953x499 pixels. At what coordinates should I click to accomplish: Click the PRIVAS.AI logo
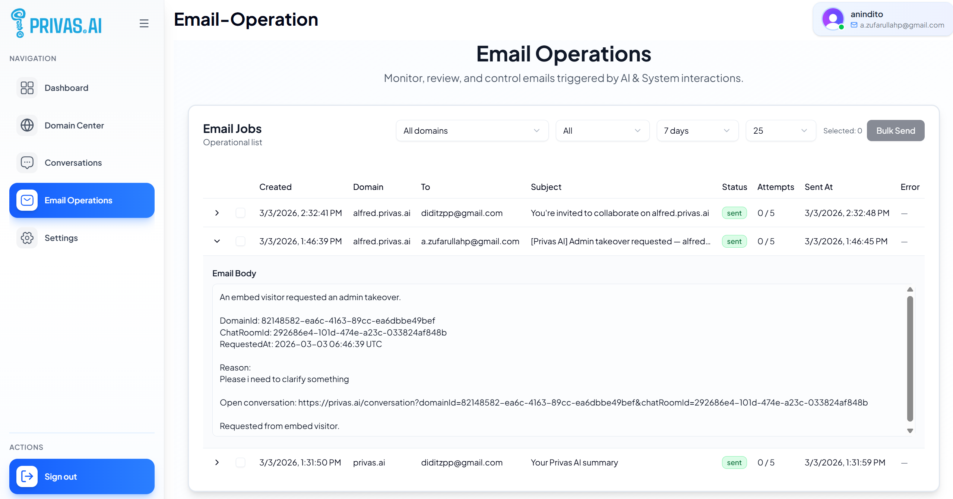(x=57, y=23)
